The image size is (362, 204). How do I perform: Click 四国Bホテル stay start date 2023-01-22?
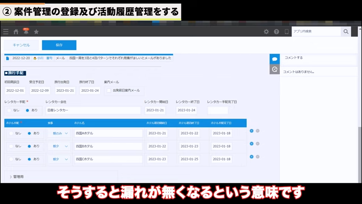pos(157,146)
